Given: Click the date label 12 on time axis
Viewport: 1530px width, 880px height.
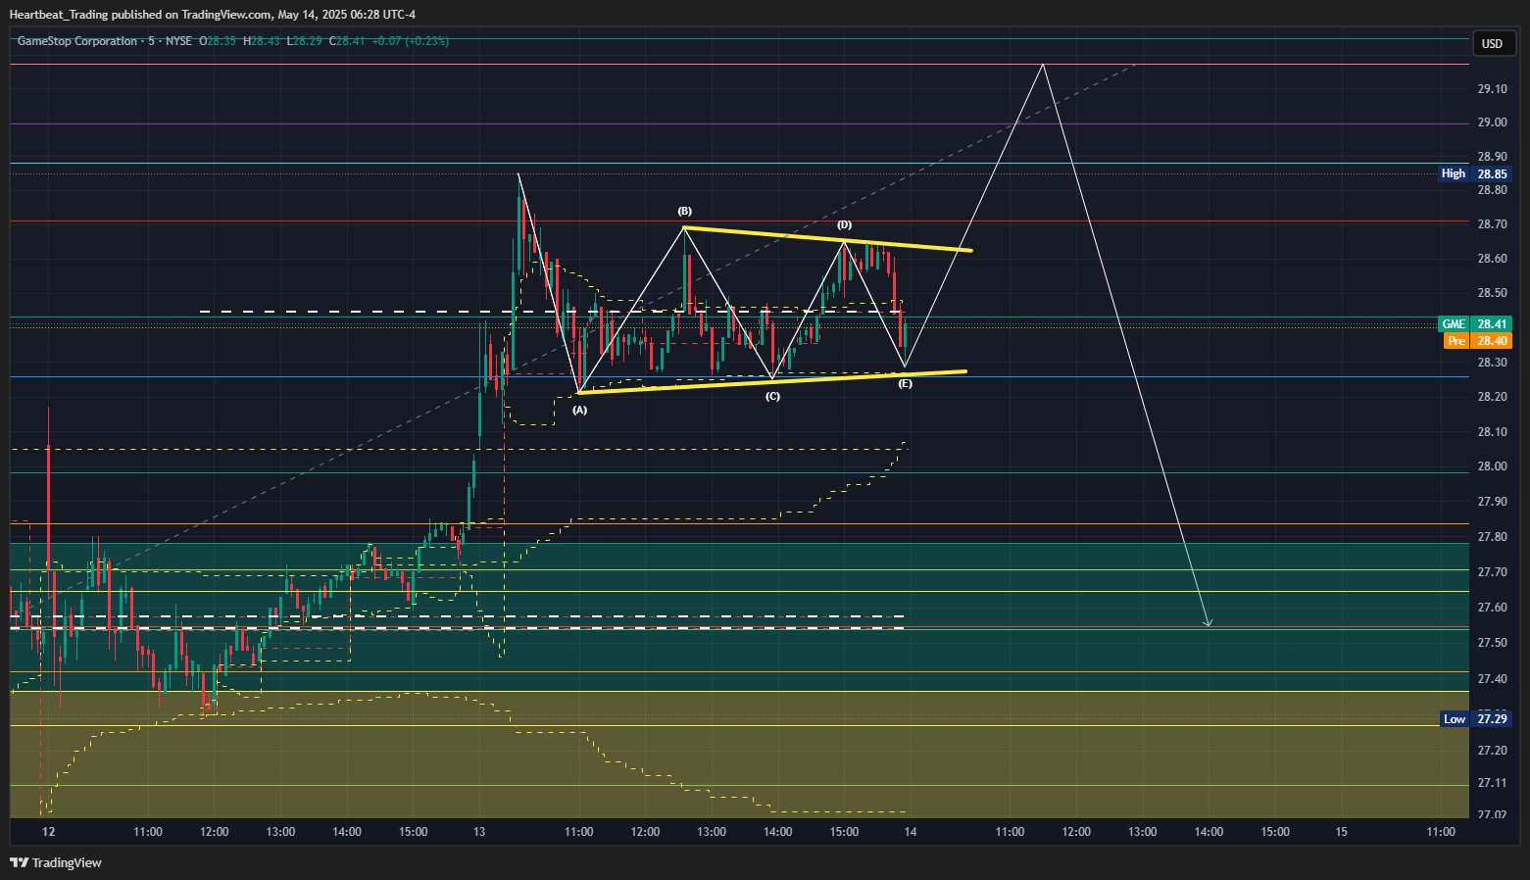Looking at the screenshot, I should 49,832.
